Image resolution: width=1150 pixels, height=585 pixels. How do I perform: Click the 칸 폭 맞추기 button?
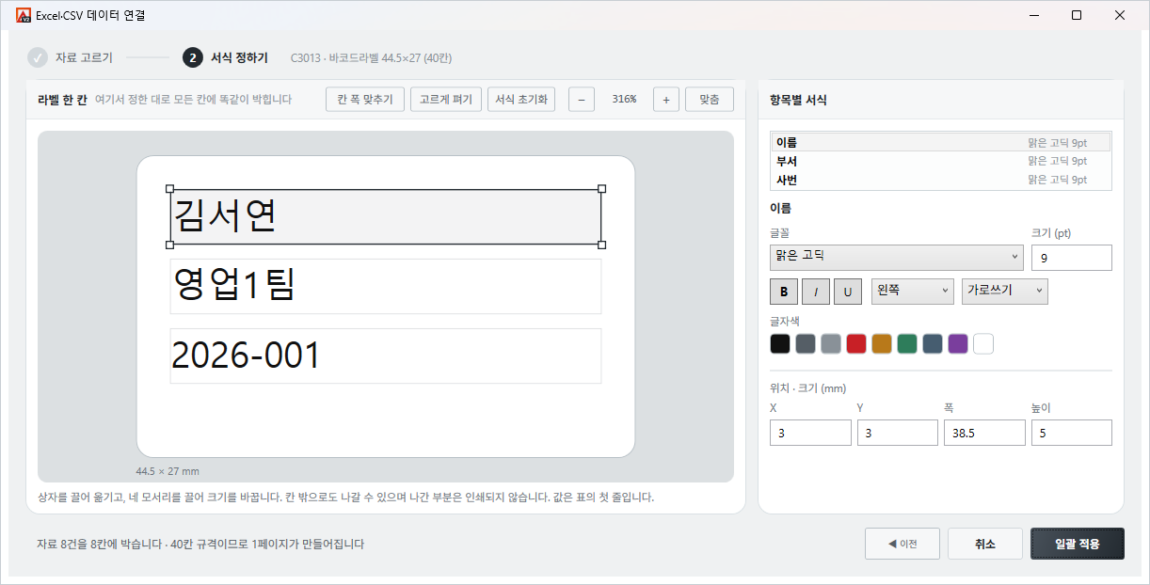(x=365, y=99)
